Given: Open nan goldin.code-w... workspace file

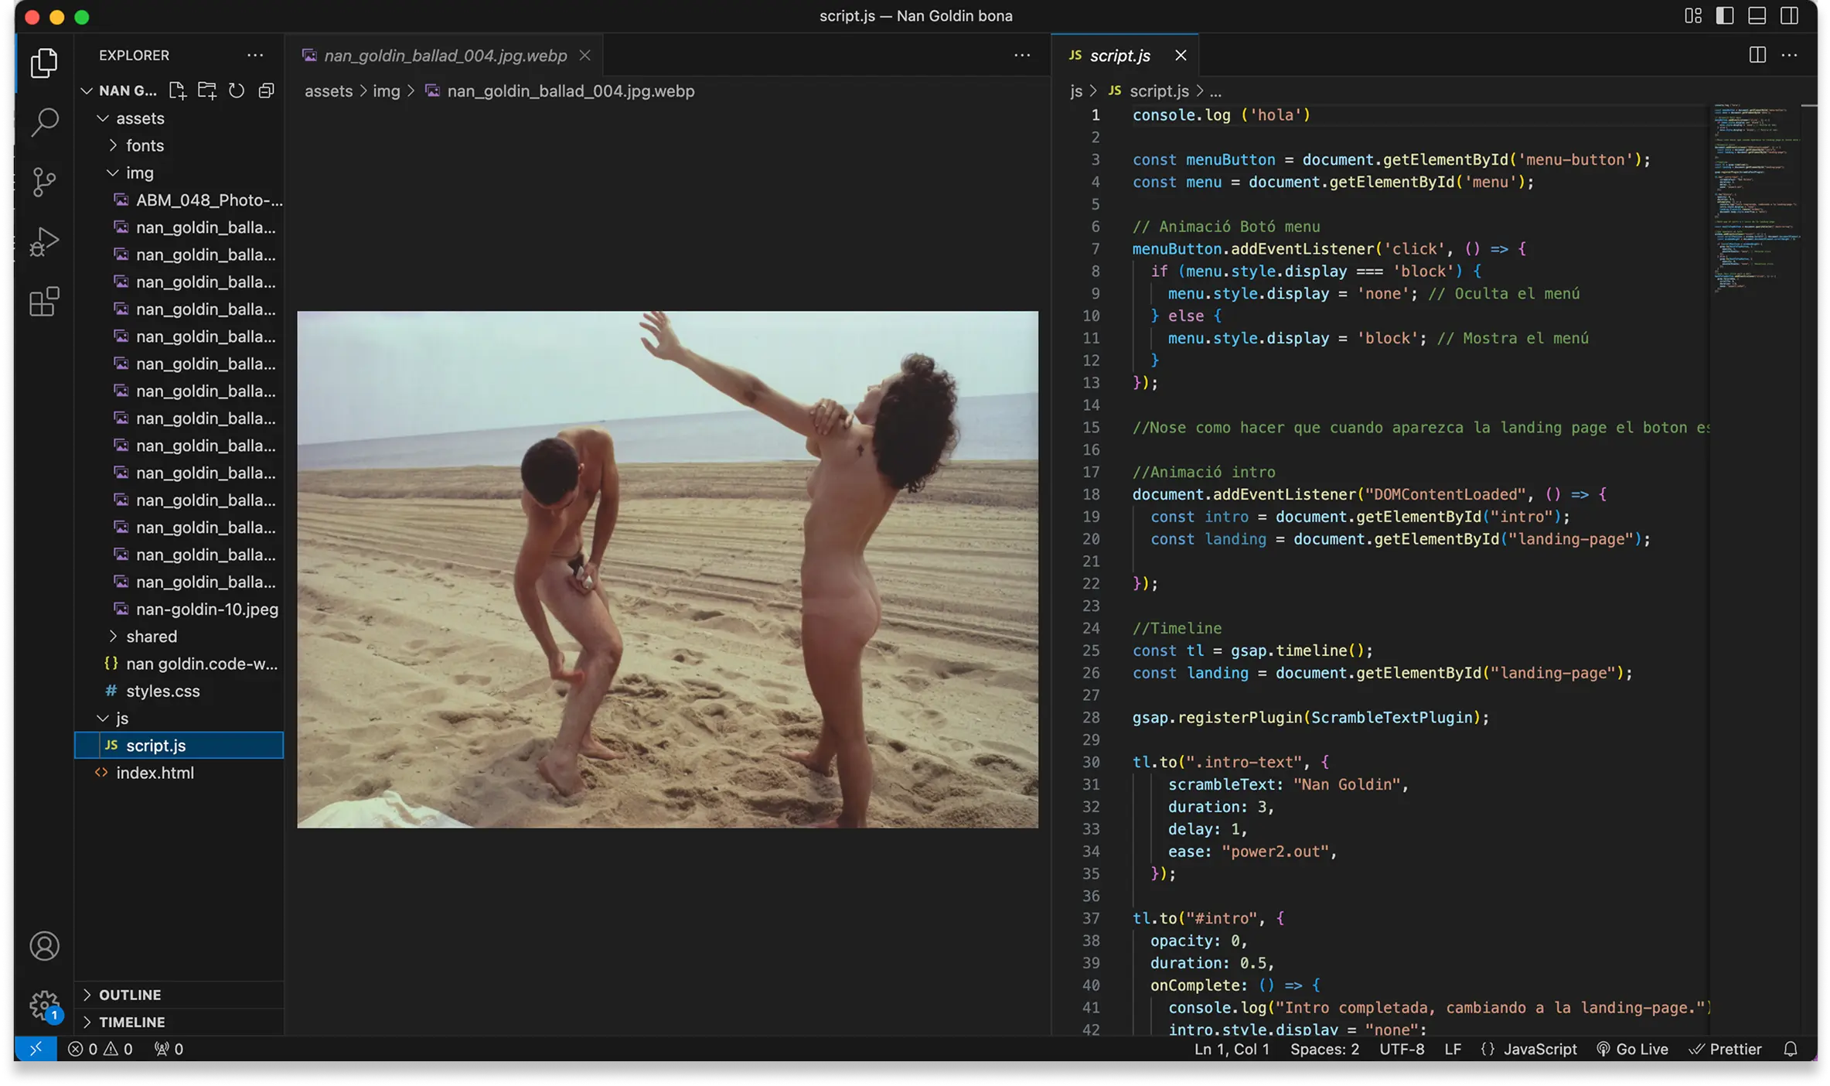Looking at the screenshot, I should pos(179,664).
